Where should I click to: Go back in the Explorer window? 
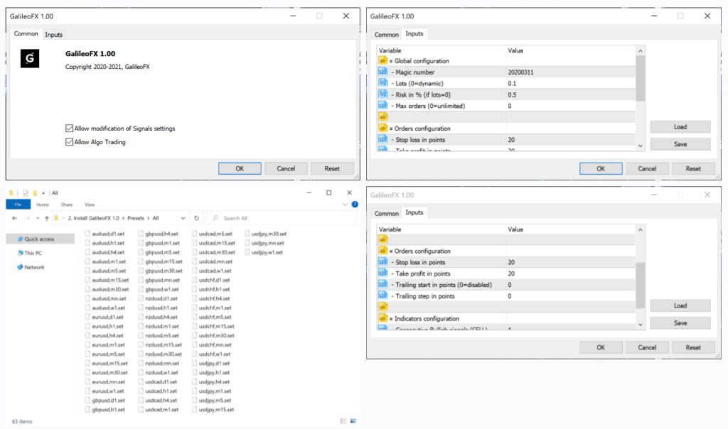14,218
